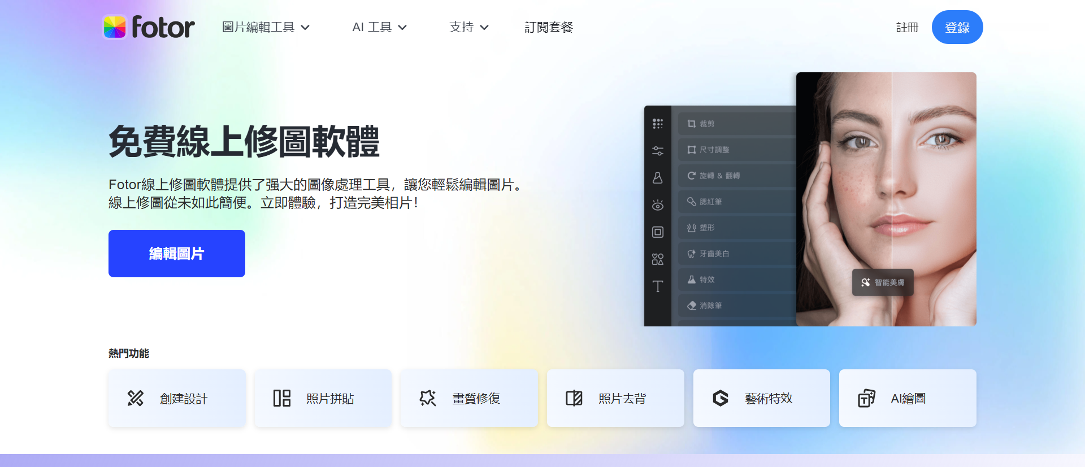Open the 創建設計 feature card
This screenshot has width=1085, height=467.
[x=177, y=398]
